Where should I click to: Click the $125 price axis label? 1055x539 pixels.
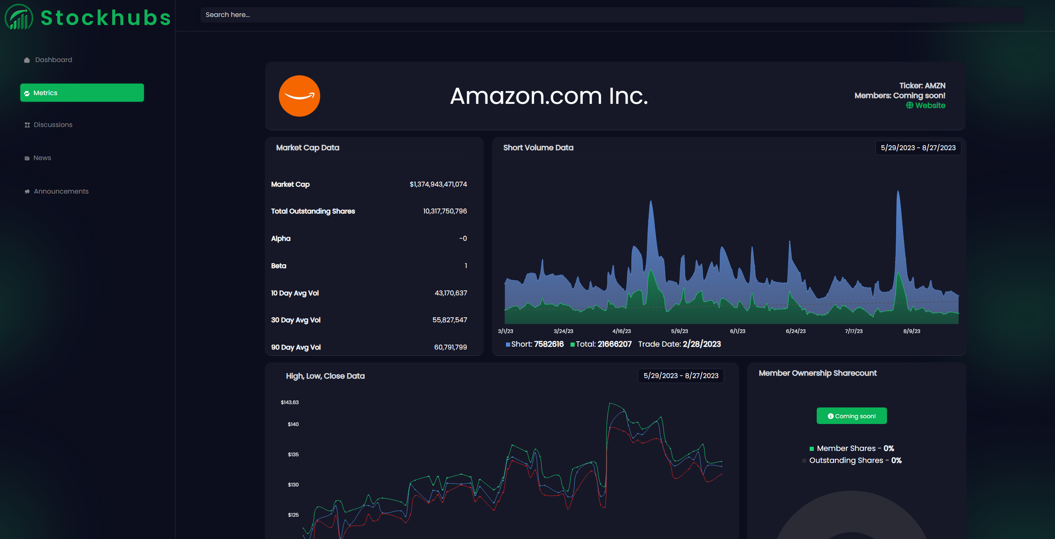[x=293, y=515]
